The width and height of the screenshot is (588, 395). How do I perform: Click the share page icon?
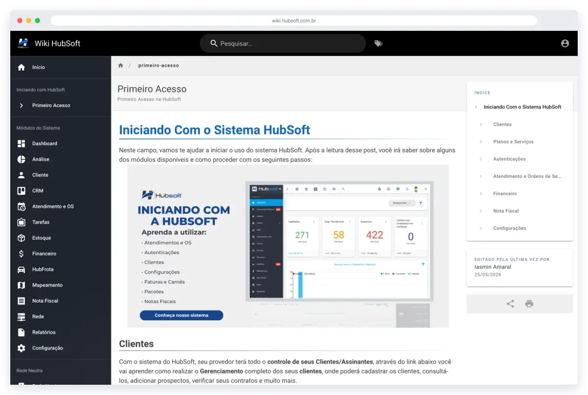point(510,304)
